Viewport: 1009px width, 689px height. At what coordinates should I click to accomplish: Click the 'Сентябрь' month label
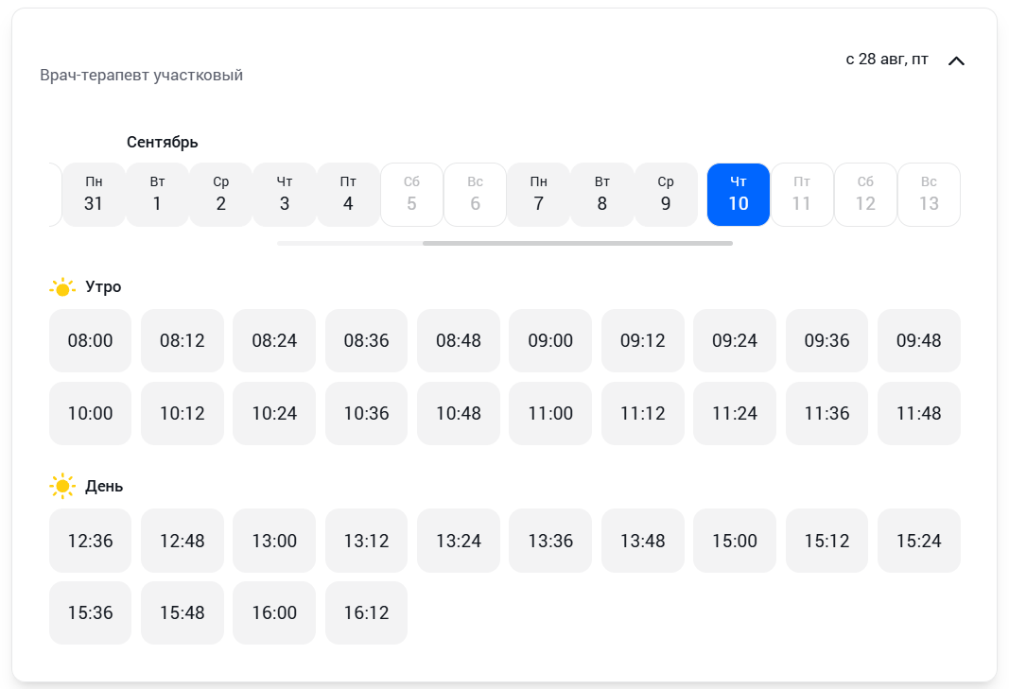point(162,142)
